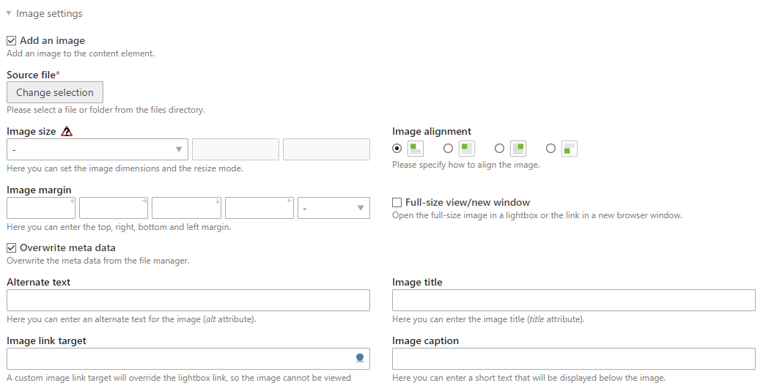Click the Add an image label text
Image resolution: width=763 pixels, height=391 pixels.
53,41
